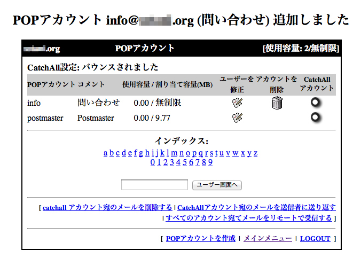The height and width of the screenshot is (266, 361).
Task: Click CatchAllアカウント宛のメールを送信者に送り返す link
Action: click(x=256, y=207)
